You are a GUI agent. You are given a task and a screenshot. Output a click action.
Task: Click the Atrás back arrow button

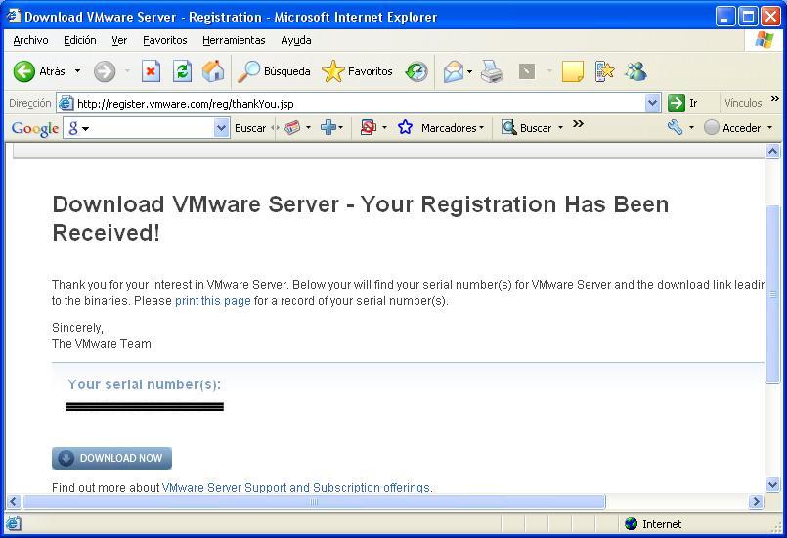[25, 71]
